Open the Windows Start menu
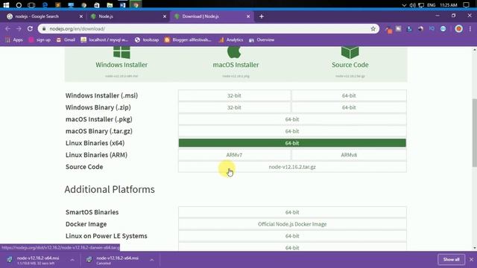 coord(6,5)
